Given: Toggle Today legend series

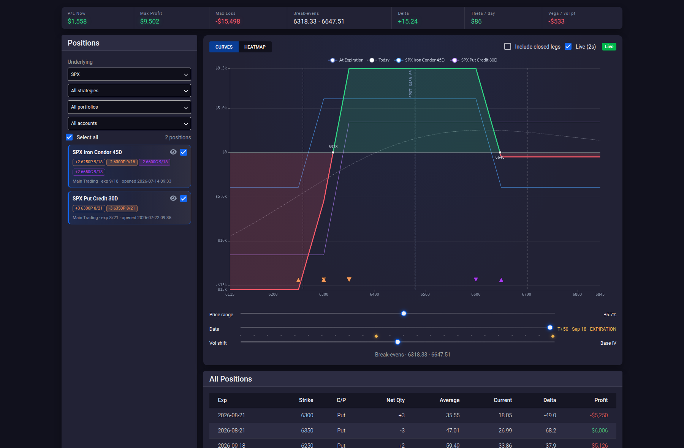Looking at the screenshot, I should click(378, 60).
